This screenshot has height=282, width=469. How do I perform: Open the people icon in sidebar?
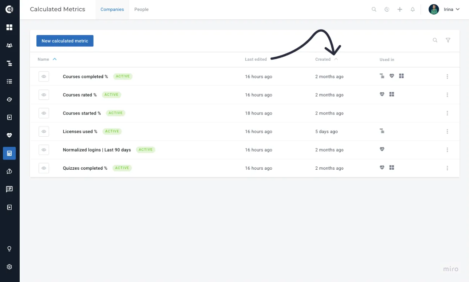click(x=9, y=45)
